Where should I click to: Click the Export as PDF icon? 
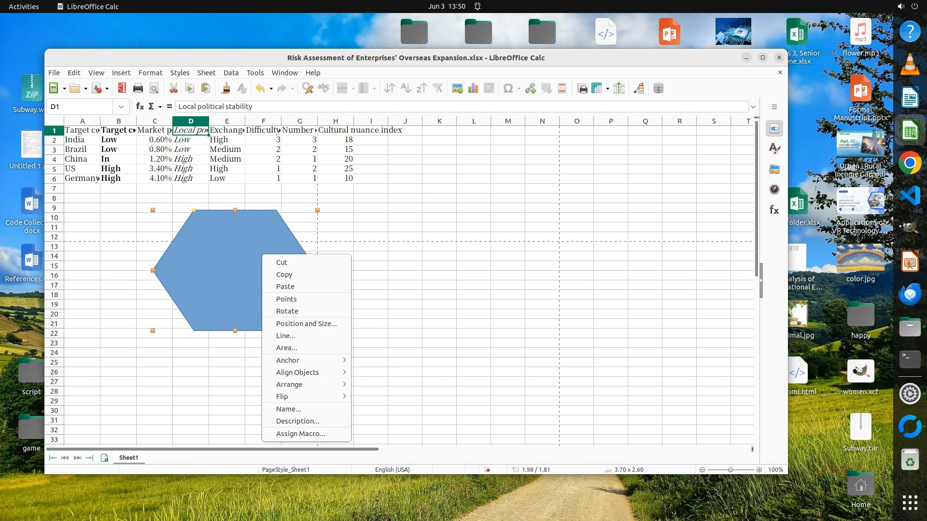coord(122,88)
